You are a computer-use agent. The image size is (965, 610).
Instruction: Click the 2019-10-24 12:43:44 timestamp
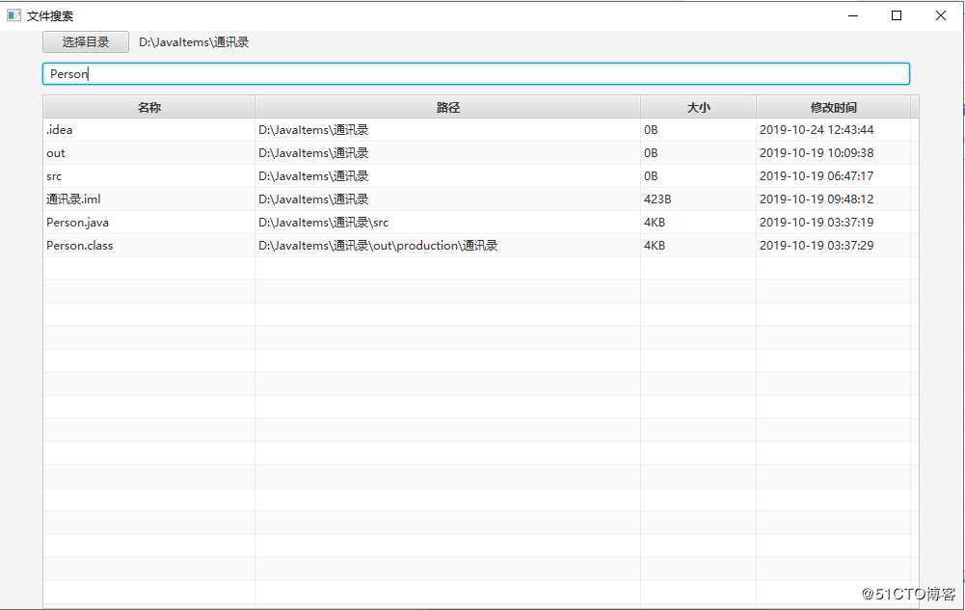pos(817,130)
